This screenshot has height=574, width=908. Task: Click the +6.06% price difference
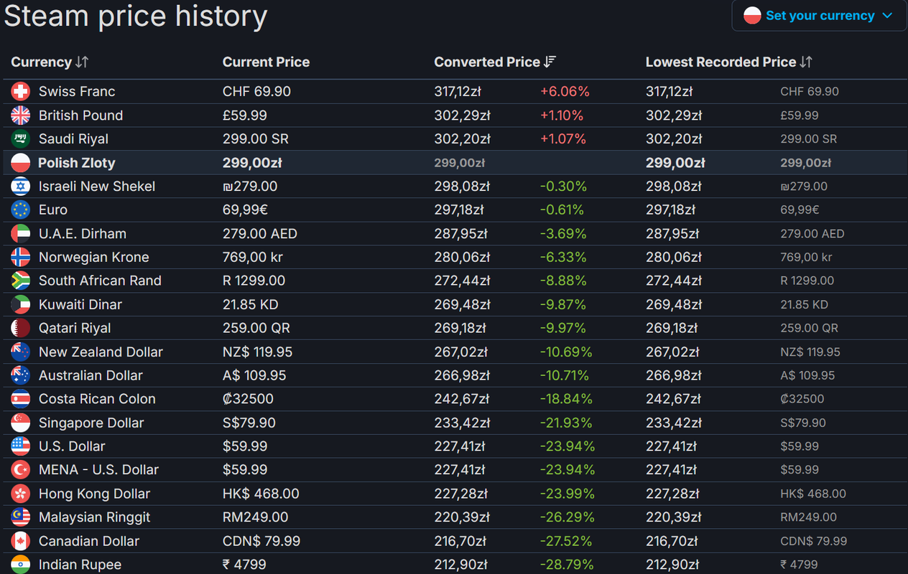[565, 91]
